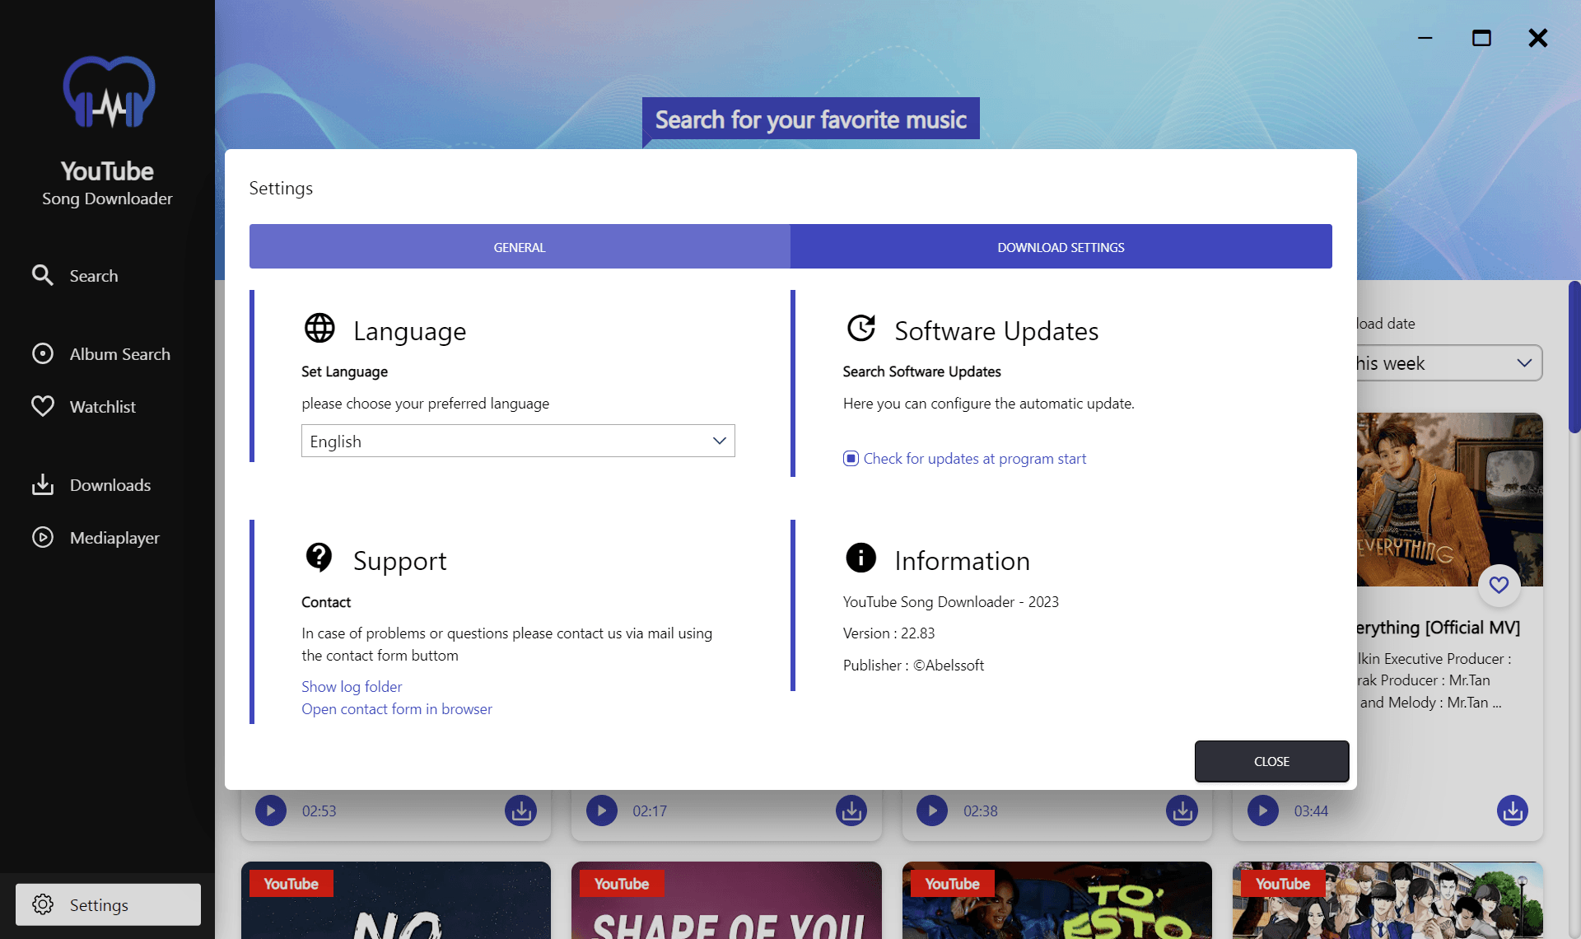Click the Support question mark icon
1581x939 pixels.
(x=319, y=558)
